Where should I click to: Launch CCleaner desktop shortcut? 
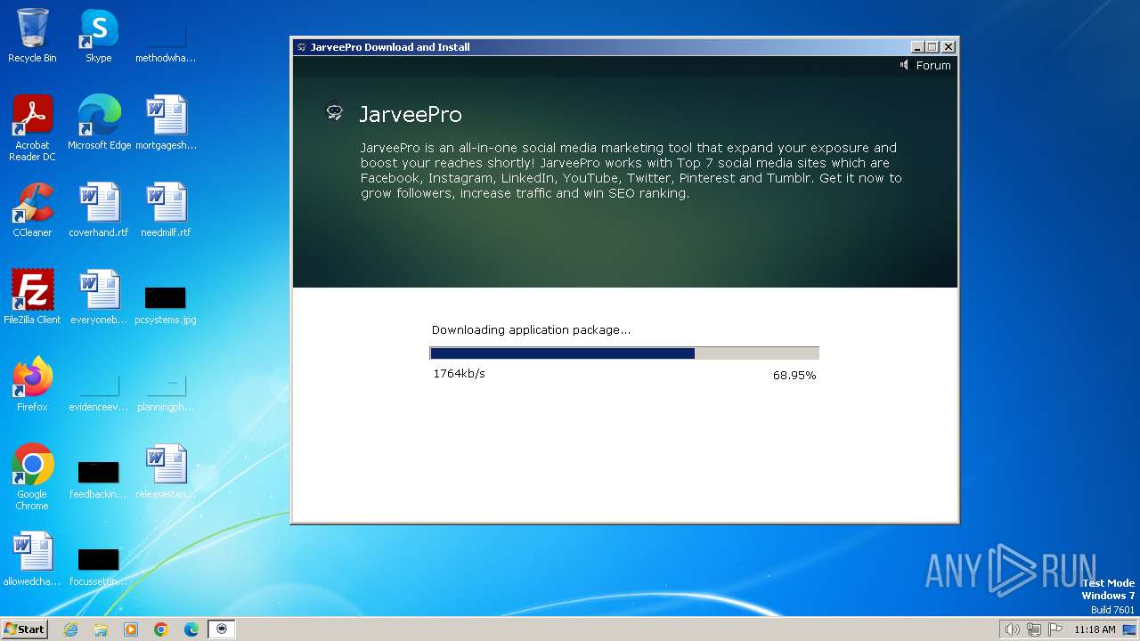click(x=32, y=209)
